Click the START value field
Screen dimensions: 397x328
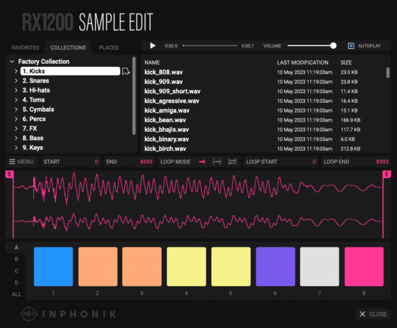(71, 162)
